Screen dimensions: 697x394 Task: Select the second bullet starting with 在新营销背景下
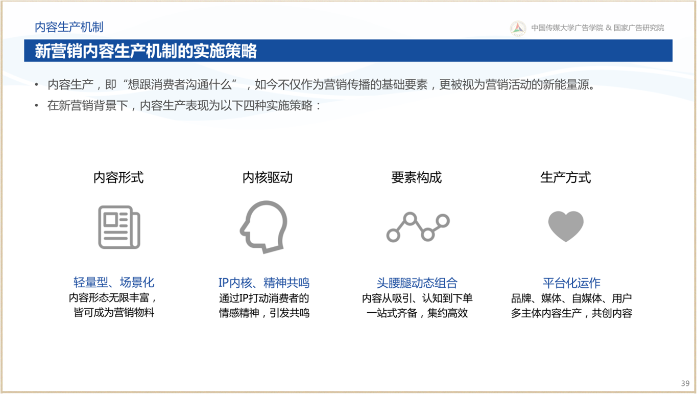pos(184,106)
